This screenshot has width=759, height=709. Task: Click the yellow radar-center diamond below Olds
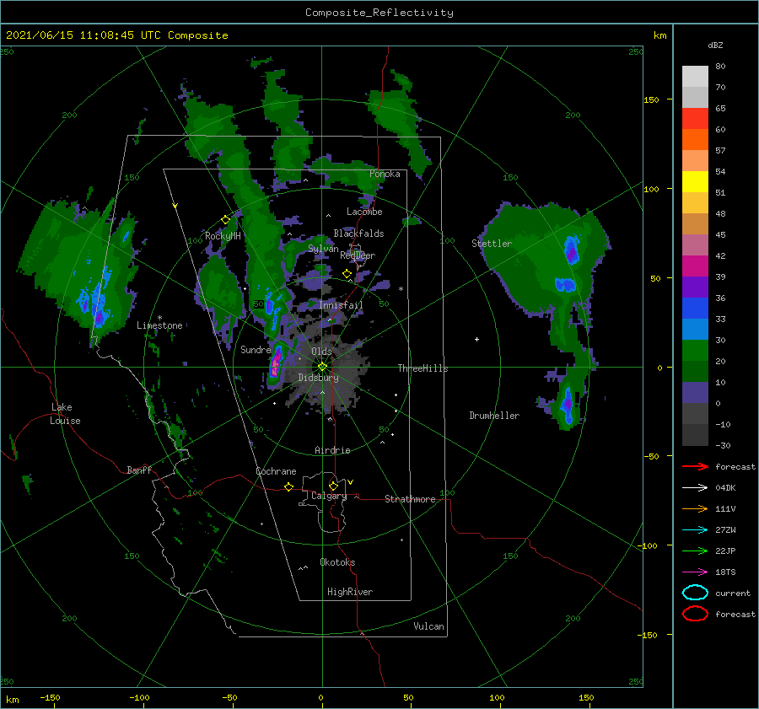[x=322, y=367]
